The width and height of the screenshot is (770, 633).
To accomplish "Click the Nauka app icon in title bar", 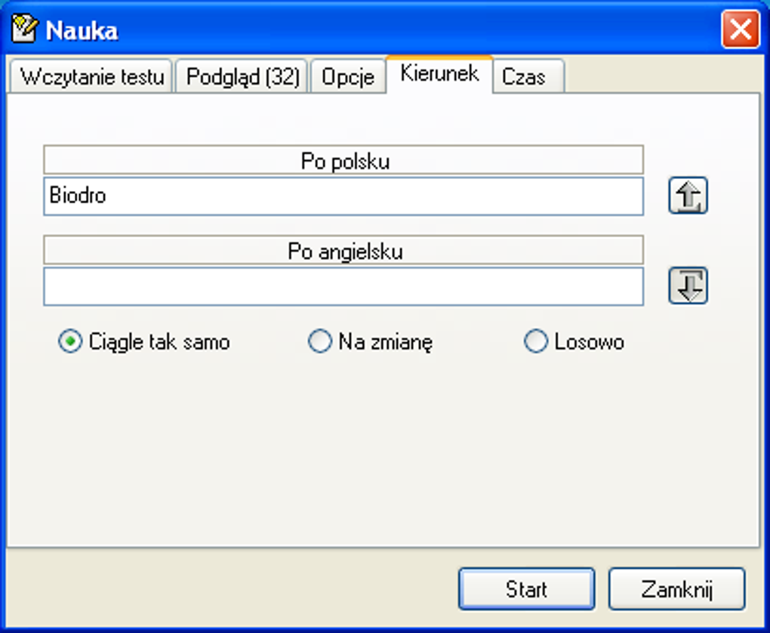I will click(x=25, y=29).
